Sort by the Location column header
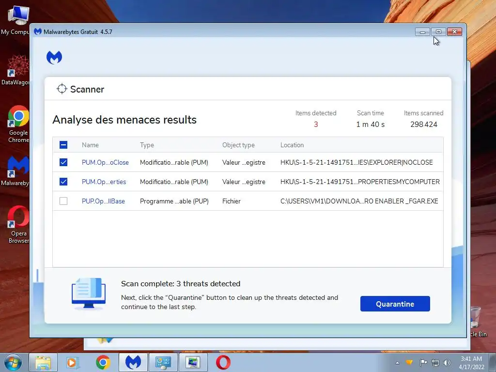Viewport: 496px width, 372px height. [292, 145]
